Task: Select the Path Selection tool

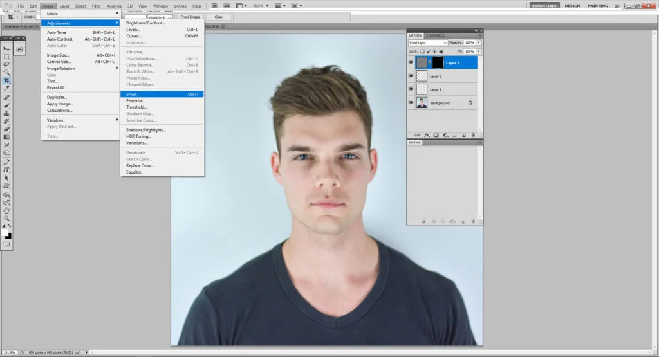Action: click(x=6, y=178)
